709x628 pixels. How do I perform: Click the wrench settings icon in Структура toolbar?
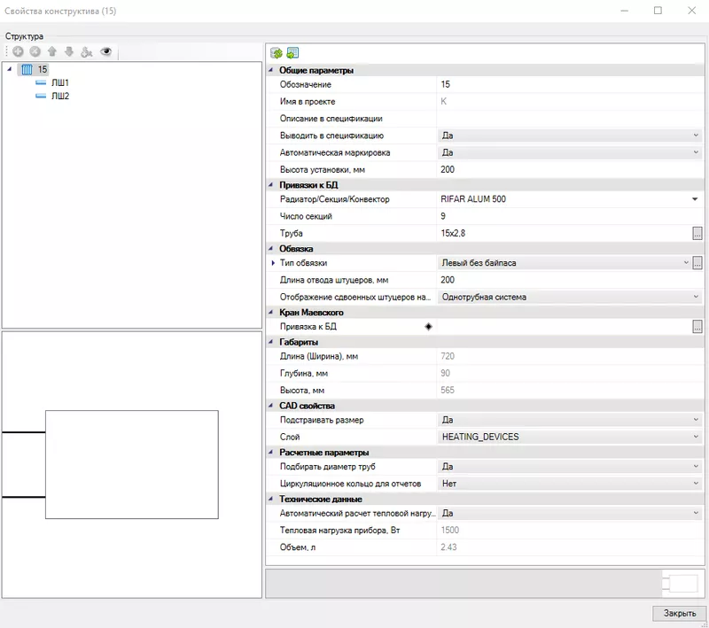pos(86,51)
